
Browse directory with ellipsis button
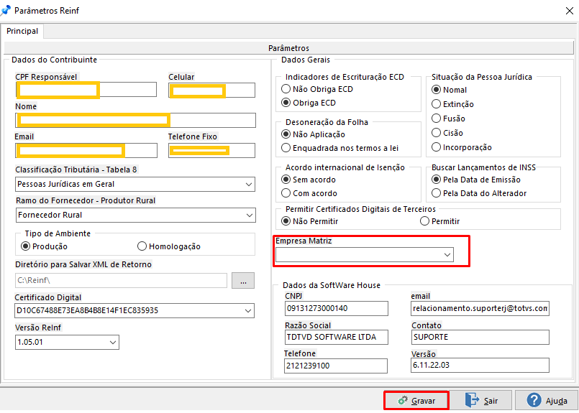[x=243, y=281]
